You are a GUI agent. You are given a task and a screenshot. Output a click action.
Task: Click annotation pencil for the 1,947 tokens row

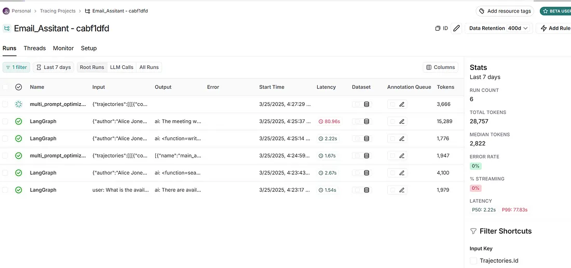402,156
